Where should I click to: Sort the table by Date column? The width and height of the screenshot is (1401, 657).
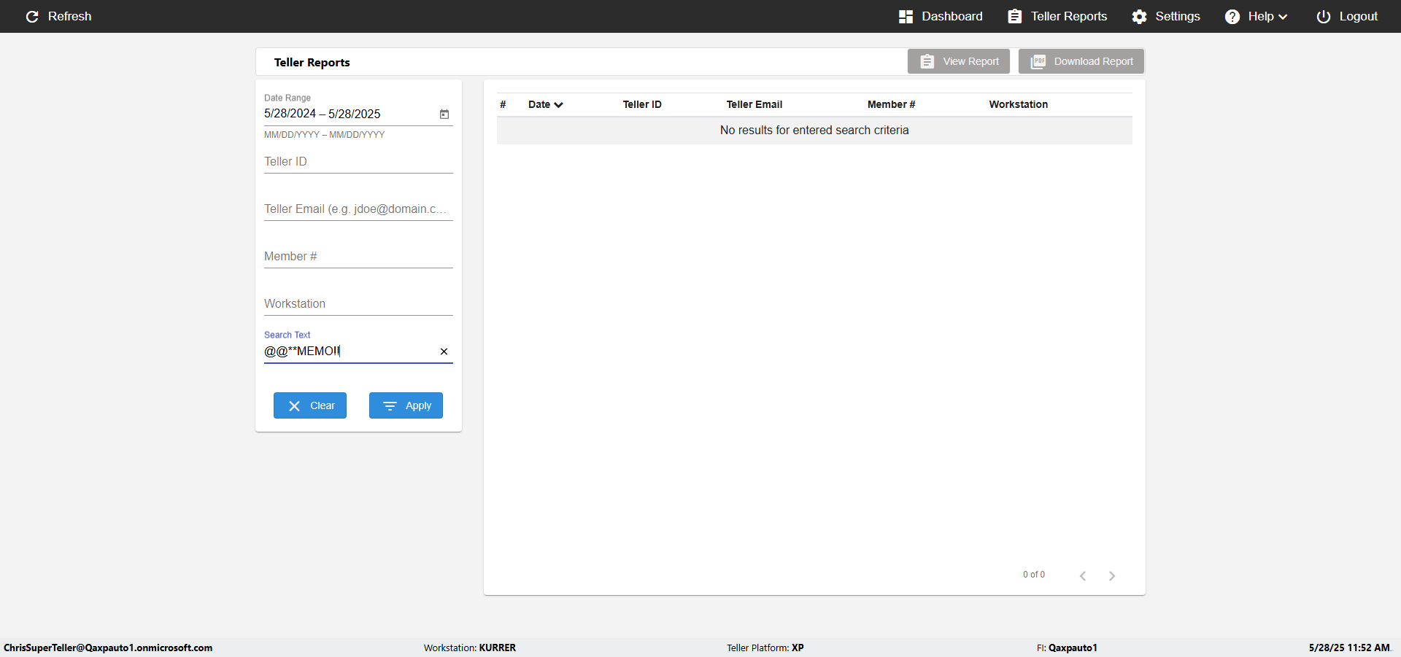546,104
